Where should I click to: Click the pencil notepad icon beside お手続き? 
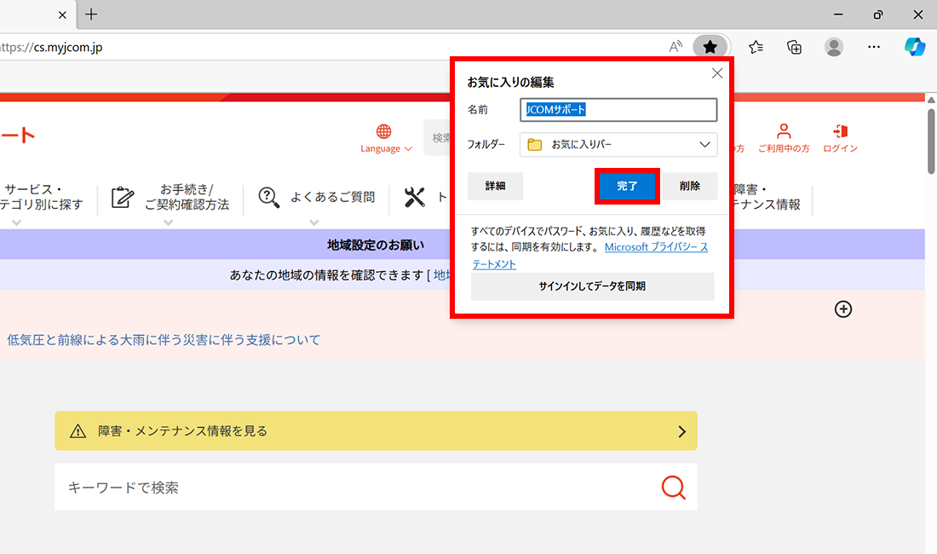click(x=122, y=197)
